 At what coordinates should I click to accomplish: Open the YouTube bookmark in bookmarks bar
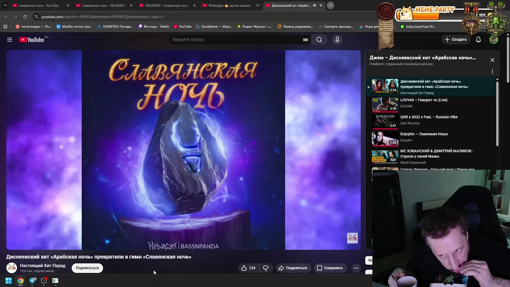[182, 27]
